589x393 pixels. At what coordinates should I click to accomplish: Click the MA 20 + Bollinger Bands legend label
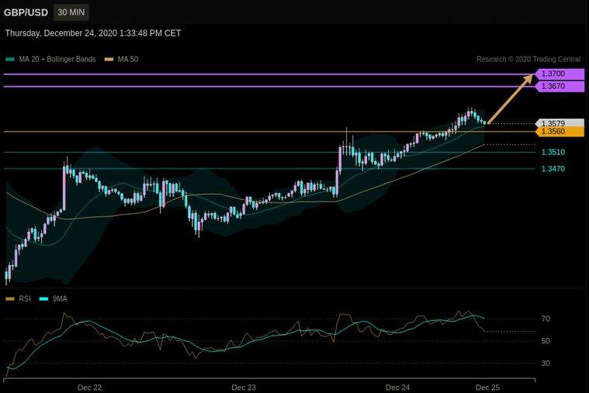point(57,60)
